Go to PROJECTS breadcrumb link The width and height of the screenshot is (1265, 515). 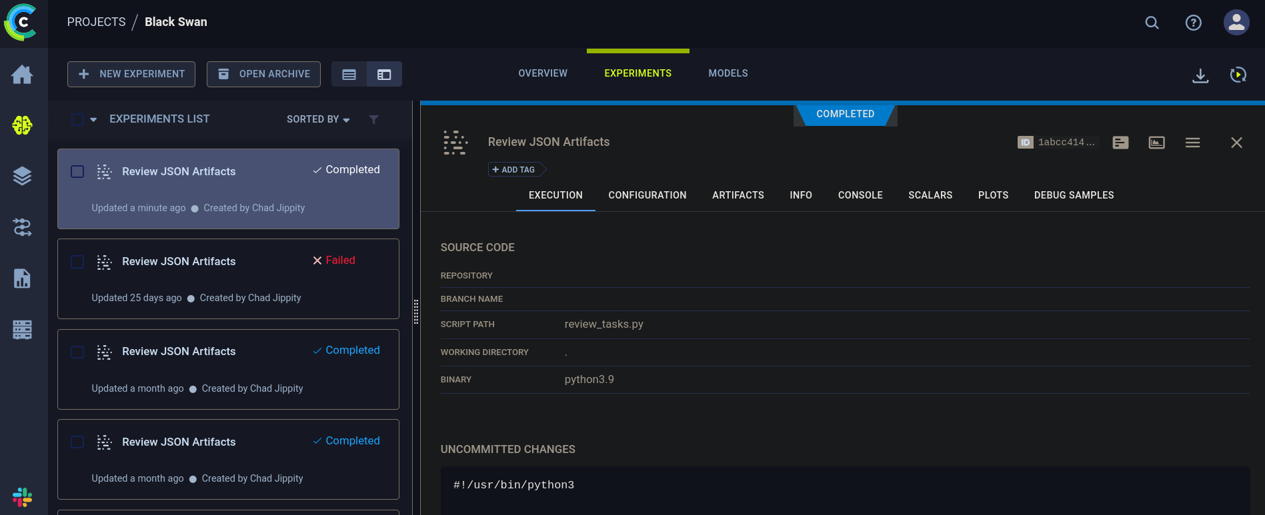(96, 22)
